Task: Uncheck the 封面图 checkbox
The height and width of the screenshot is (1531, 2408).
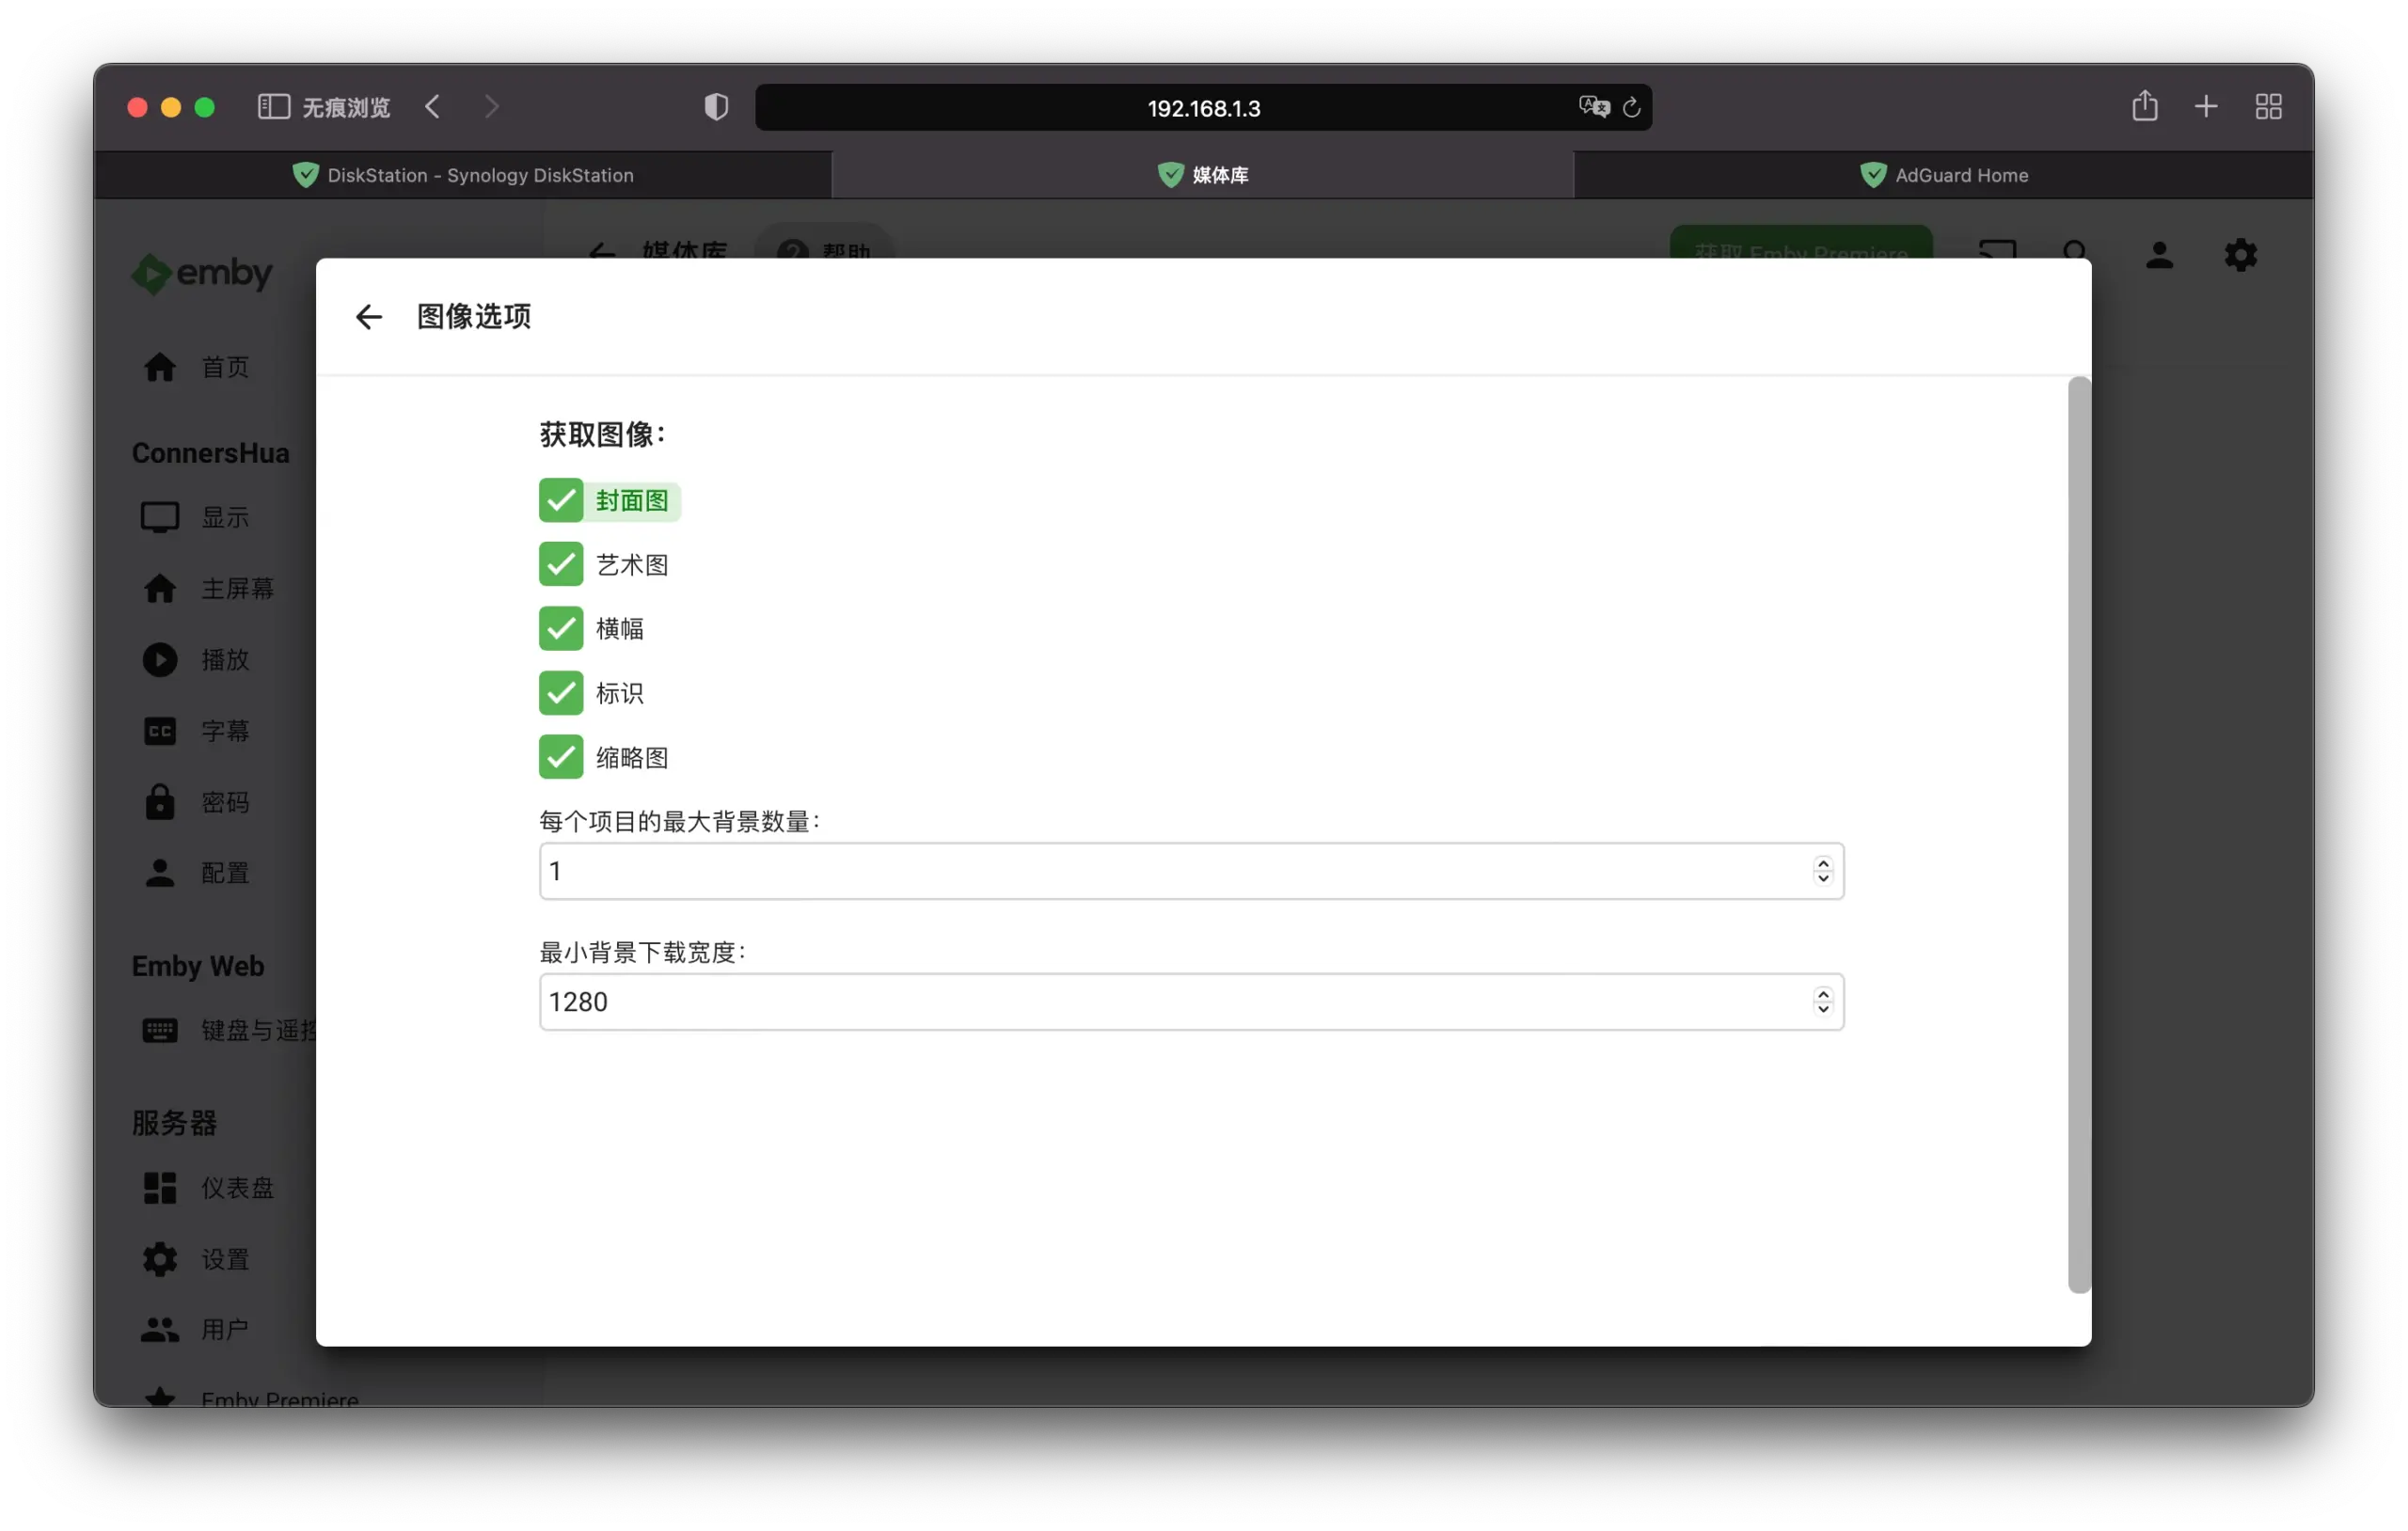Action: click(x=561, y=500)
